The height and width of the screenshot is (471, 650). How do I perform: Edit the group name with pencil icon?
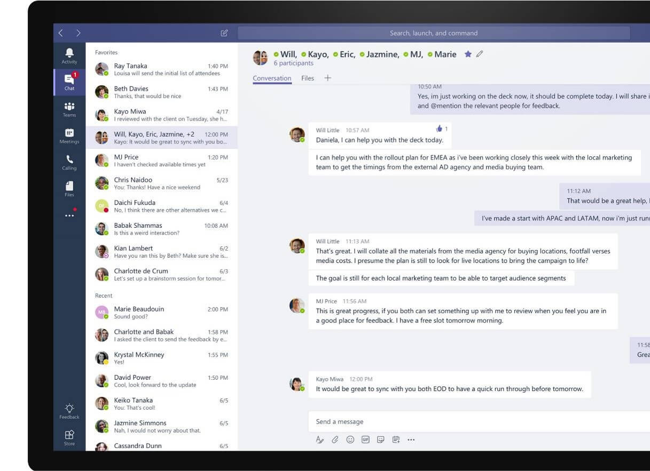click(x=480, y=54)
